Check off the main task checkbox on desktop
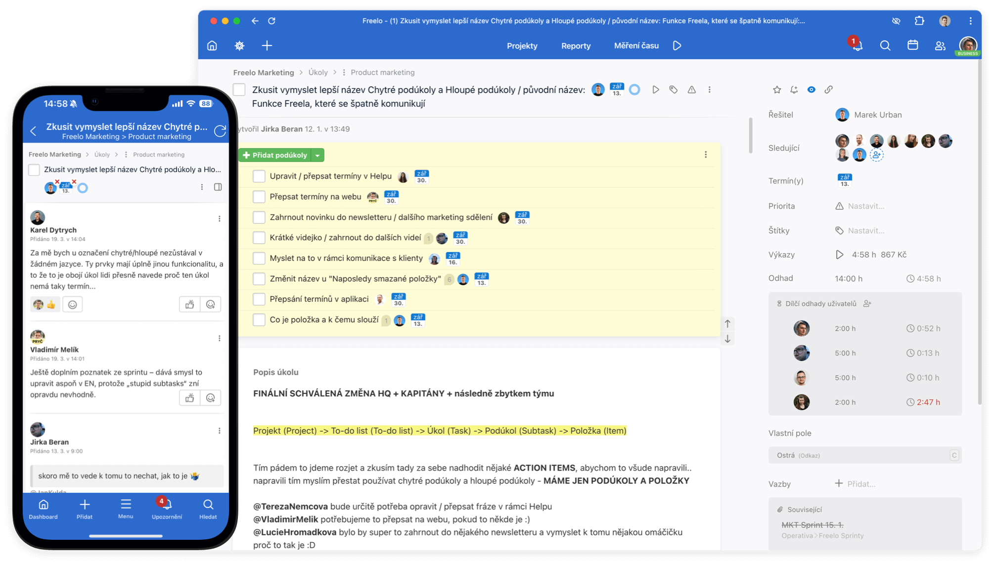Screen dimensions: 994x565 (239, 89)
